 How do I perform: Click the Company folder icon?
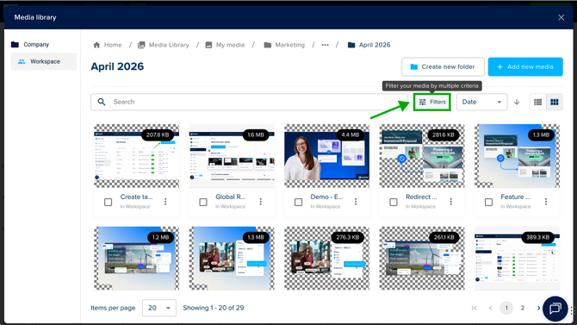(x=16, y=45)
